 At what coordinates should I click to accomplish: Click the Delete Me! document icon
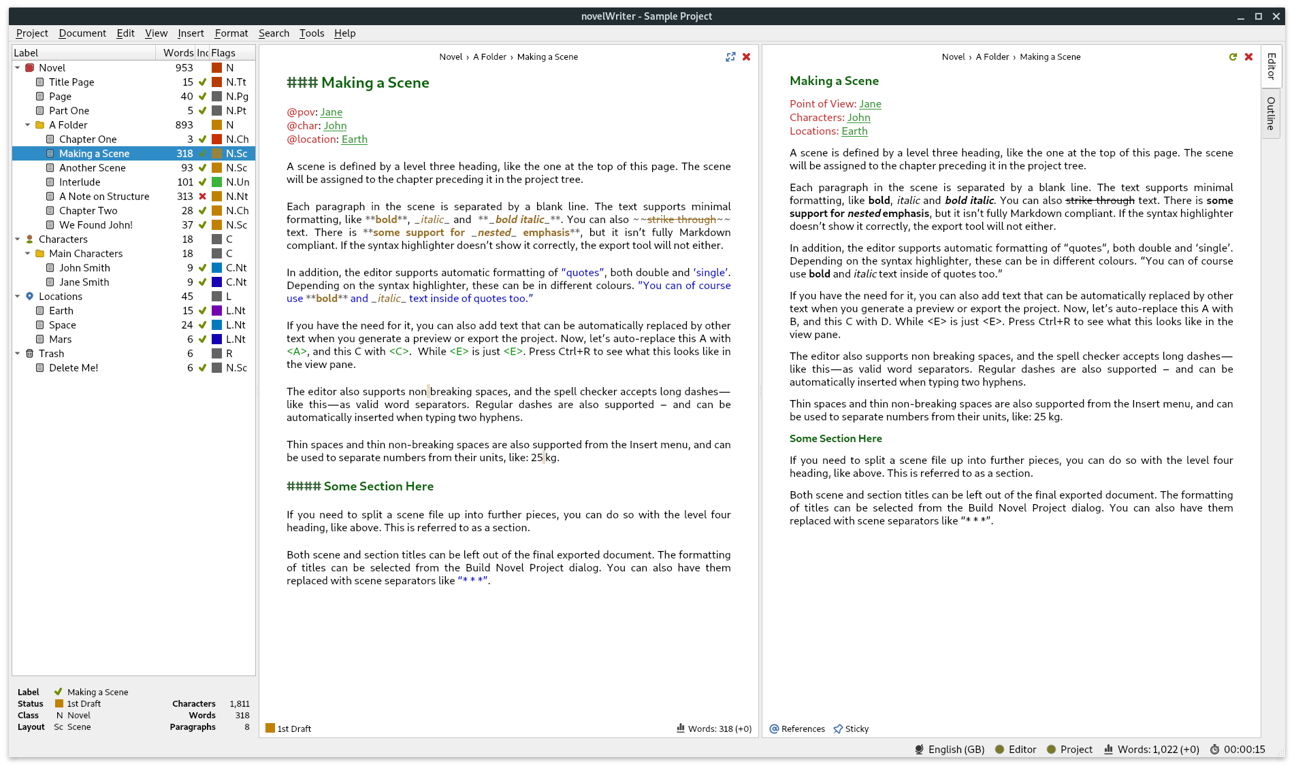[x=40, y=368]
